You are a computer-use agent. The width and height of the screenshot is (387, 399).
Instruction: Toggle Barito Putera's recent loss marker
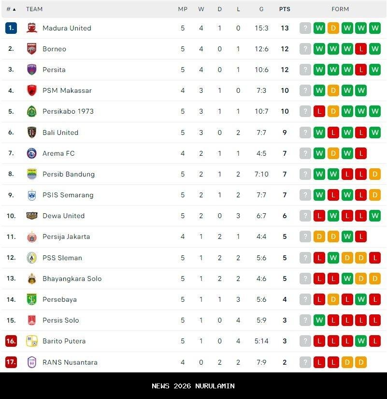374,341
